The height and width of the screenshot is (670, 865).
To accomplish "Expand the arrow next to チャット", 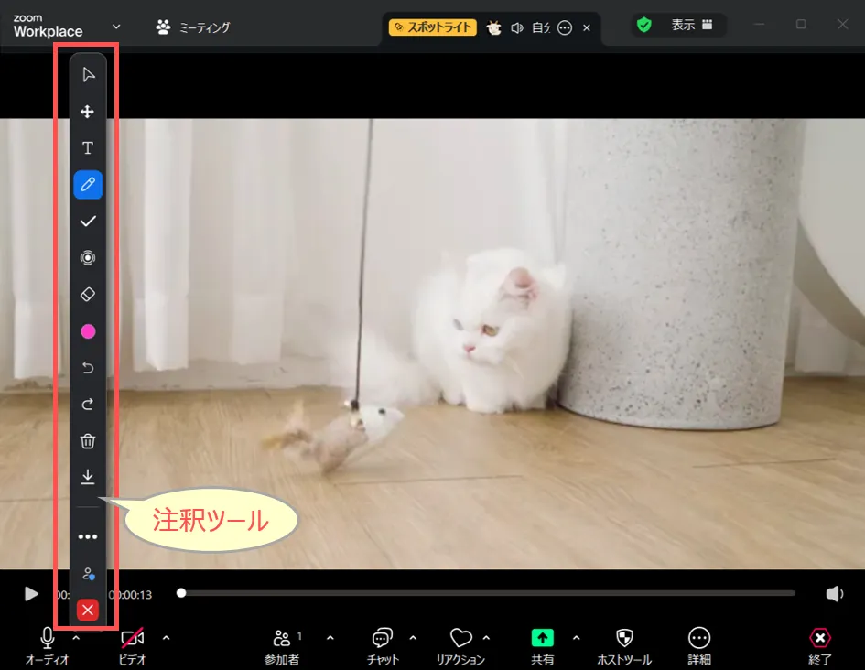I will 413,638.
